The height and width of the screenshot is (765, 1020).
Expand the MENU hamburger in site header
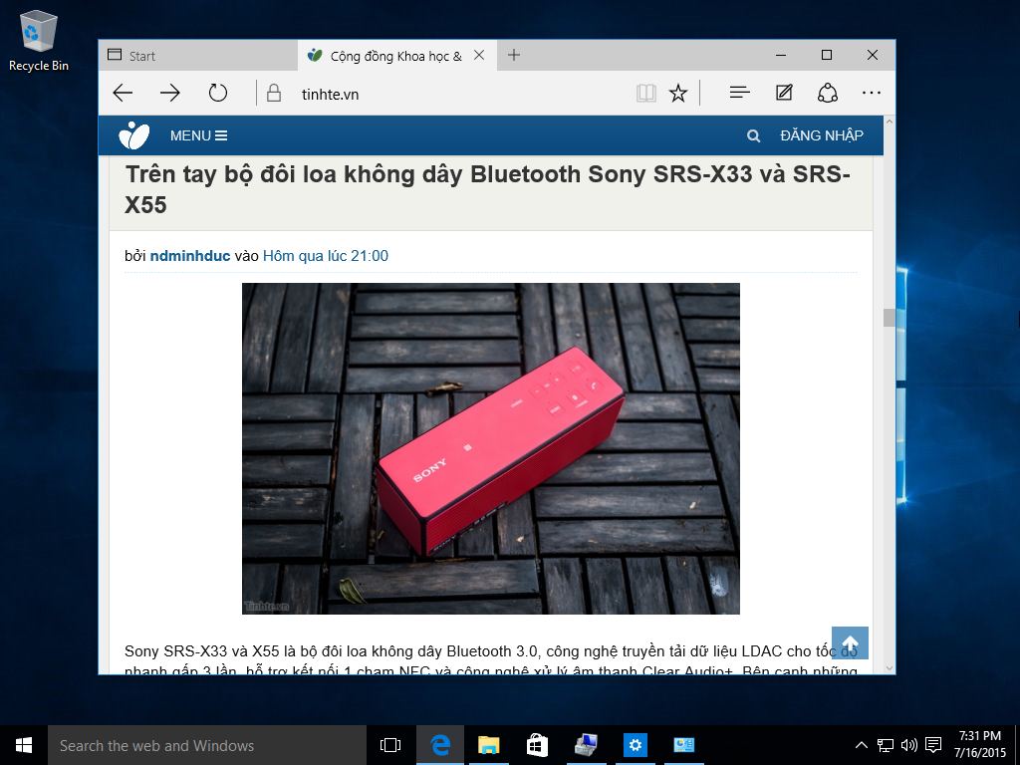(x=198, y=135)
